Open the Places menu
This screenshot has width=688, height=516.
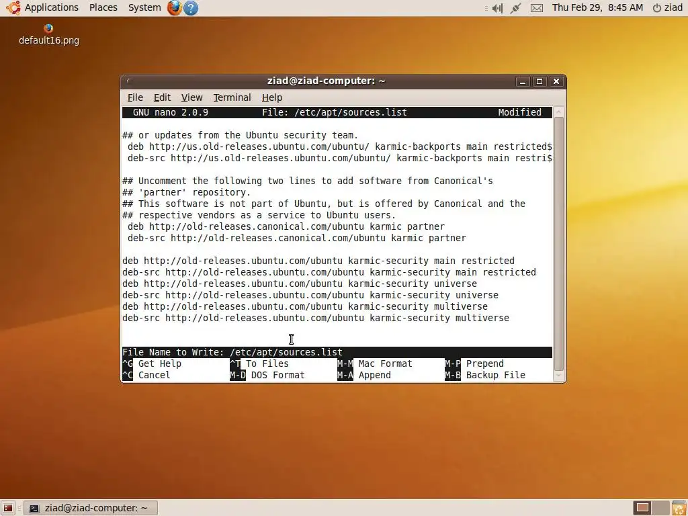click(103, 7)
